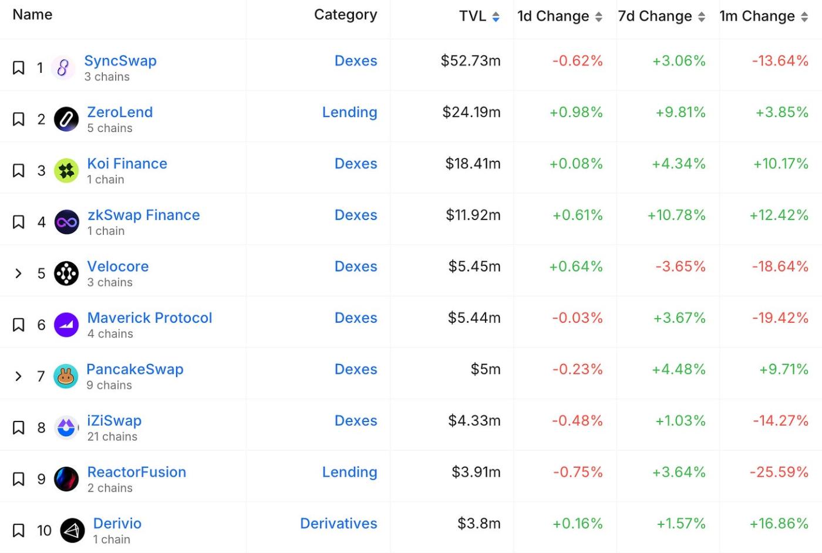Open ZeroLend's Lending category link

[349, 112]
